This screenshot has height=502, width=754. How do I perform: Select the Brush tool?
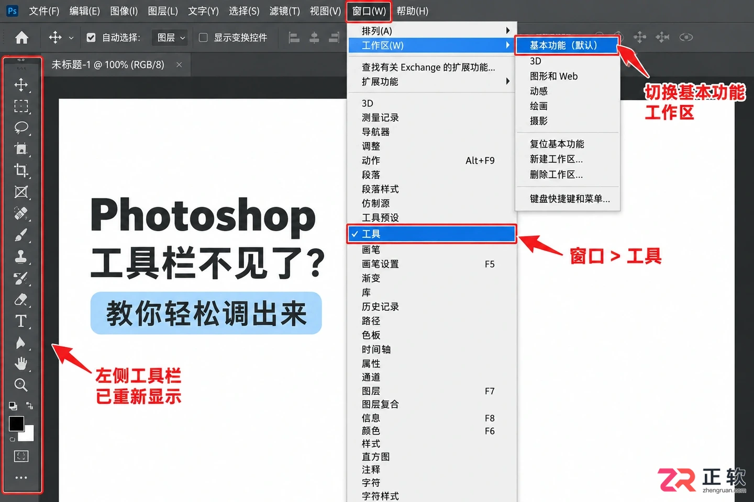pos(21,235)
